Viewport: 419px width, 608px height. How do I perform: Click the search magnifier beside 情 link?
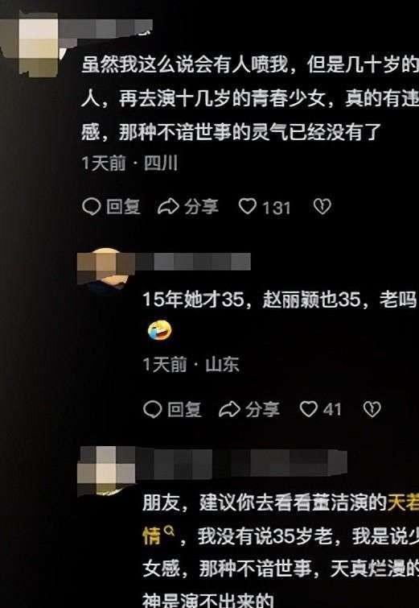point(169,530)
